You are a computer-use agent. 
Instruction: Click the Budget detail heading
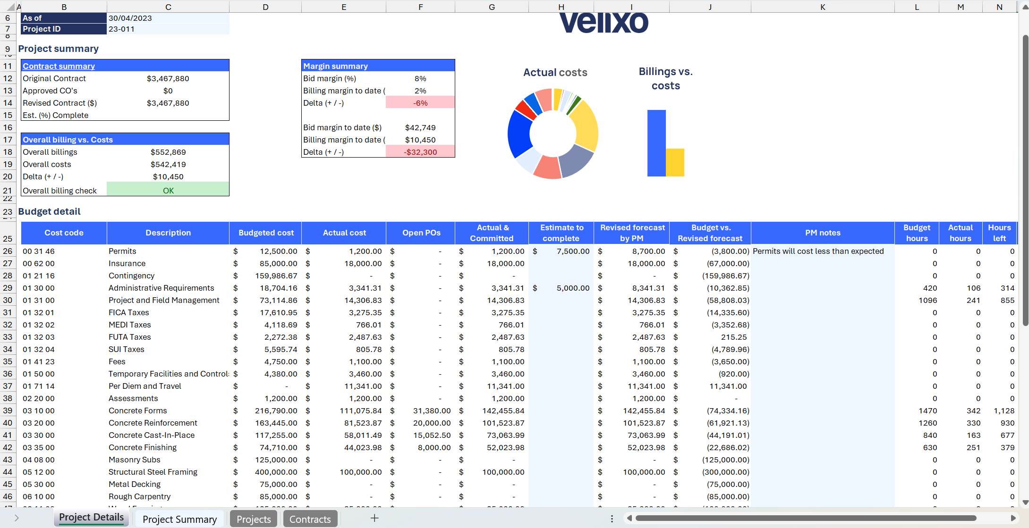pos(50,211)
